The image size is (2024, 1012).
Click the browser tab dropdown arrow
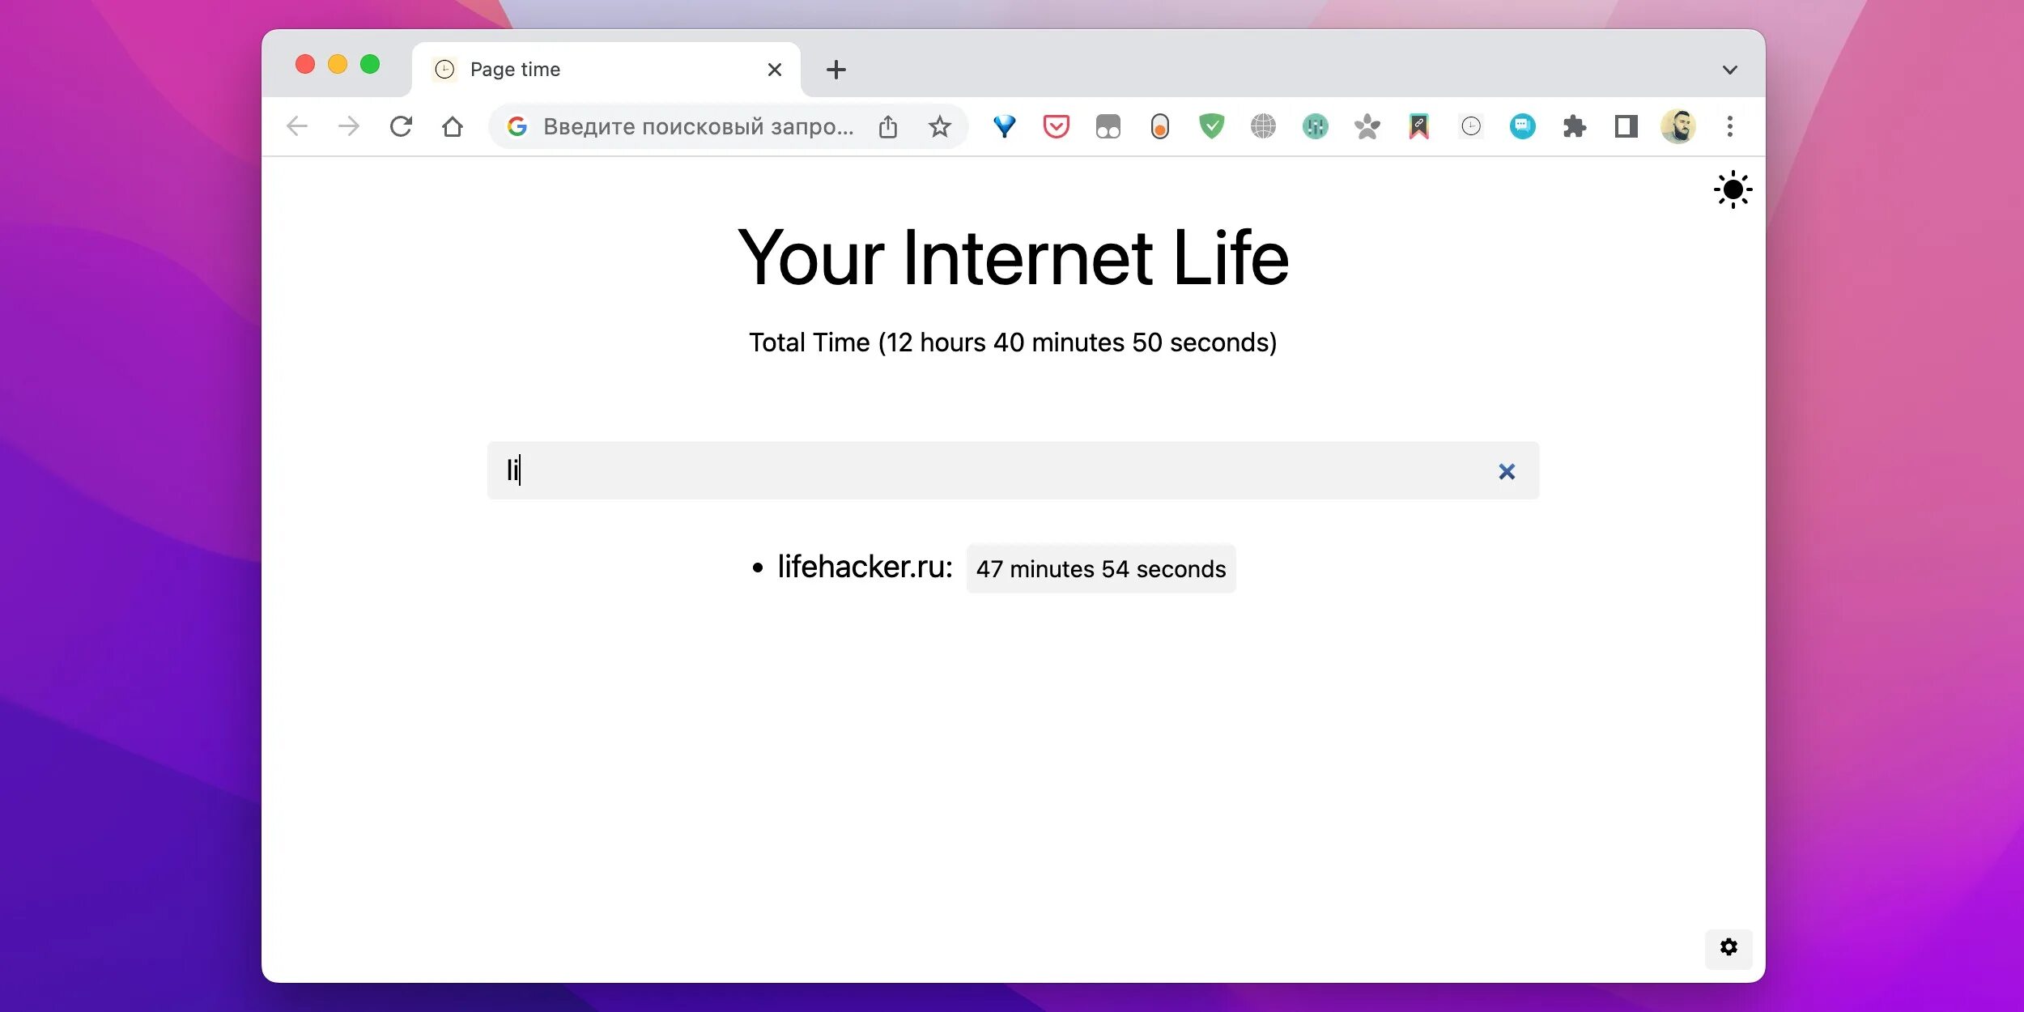tap(1729, 70)
